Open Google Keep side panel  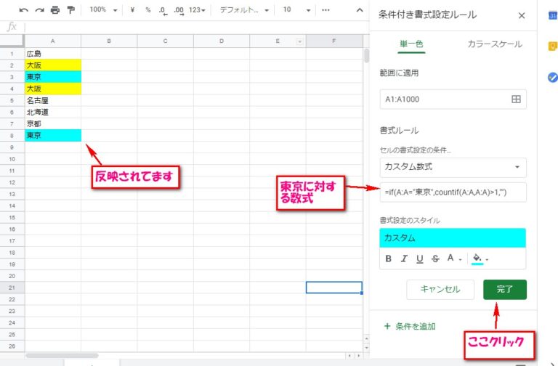click(x=553, y=46)
